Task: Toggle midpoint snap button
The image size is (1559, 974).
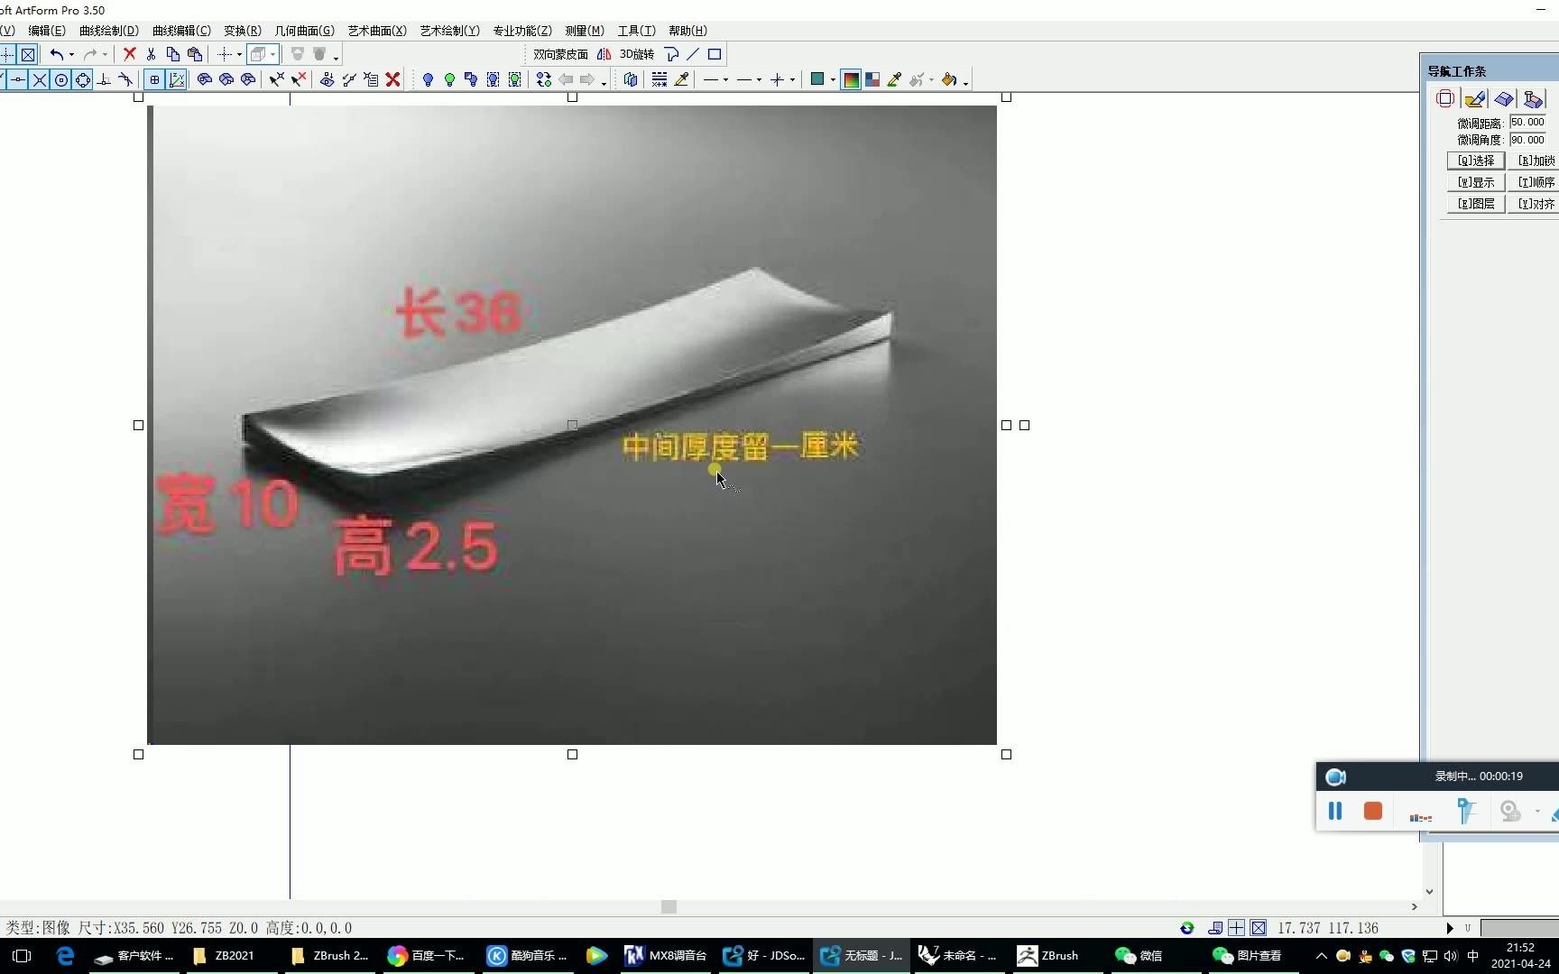Action: coord(18,79)
